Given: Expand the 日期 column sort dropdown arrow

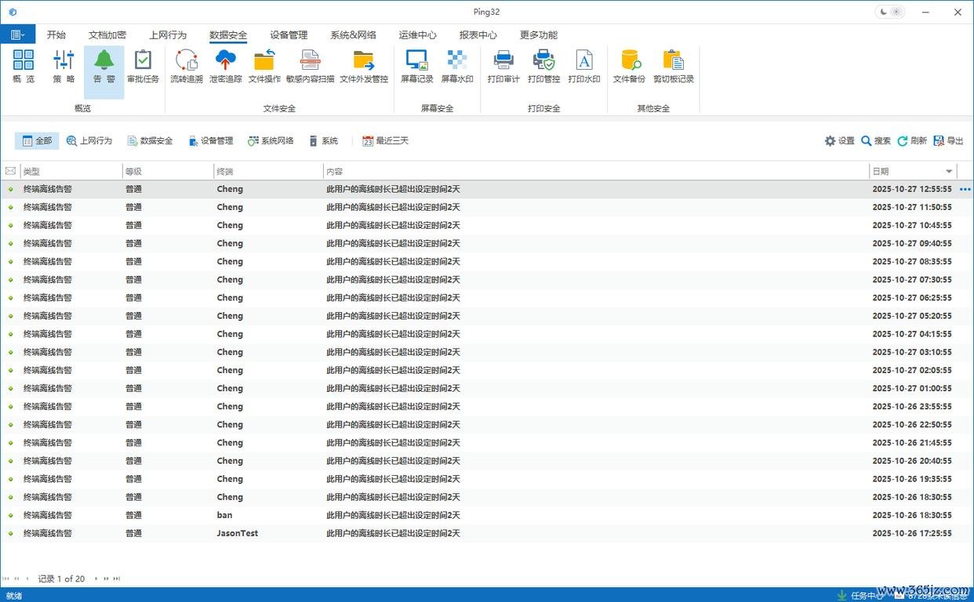Looking at the screenshot, I should point(949,171).
